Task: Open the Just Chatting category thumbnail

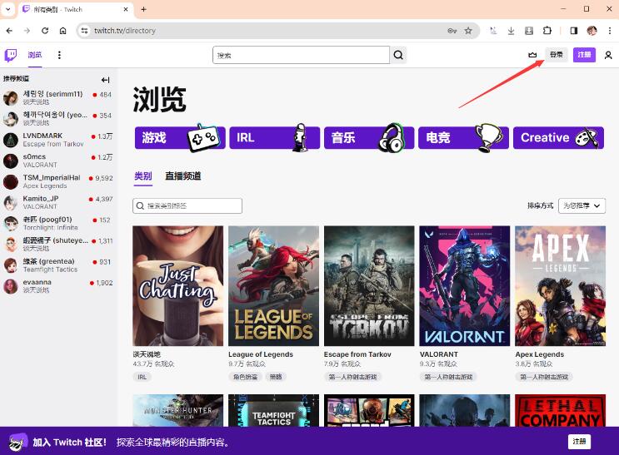Action: pyautogui.click(x=178, y=285)
